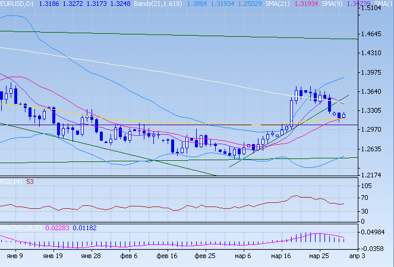The width and height of the screenshot is (394, 267).
Task: Select the horizontal purple support line
Action: click(x=178, y=125)
